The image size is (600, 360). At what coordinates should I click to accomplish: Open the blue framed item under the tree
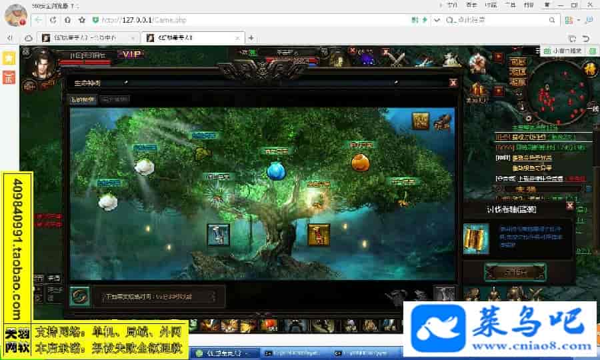218,235
